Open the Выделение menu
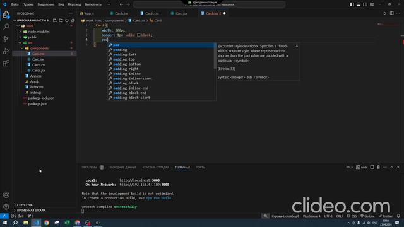404x227 pixels. (46, 4)
